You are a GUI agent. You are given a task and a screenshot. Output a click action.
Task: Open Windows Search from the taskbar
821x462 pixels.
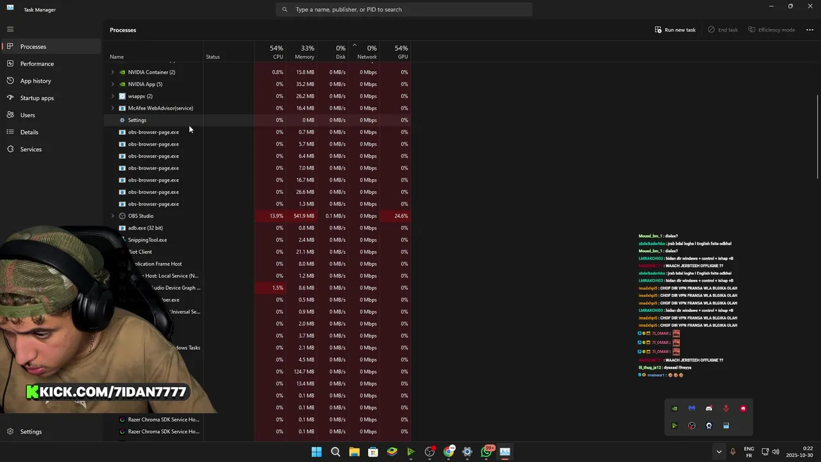[335, 452]
